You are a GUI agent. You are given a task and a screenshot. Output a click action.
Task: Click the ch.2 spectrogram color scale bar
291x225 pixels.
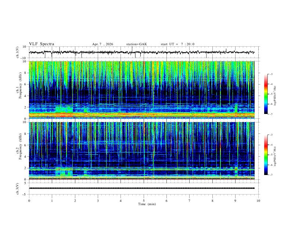[x=266, y=155]
